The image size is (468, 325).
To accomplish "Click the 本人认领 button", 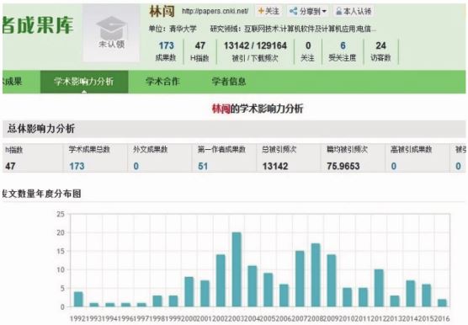I will [x=354, y=11].
